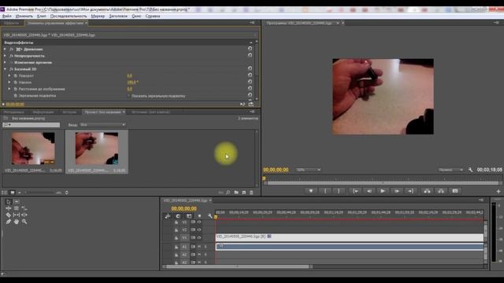Reset the Наклон parameter
Viewport: 504px width, 283px height.
(x=250, y=82)
